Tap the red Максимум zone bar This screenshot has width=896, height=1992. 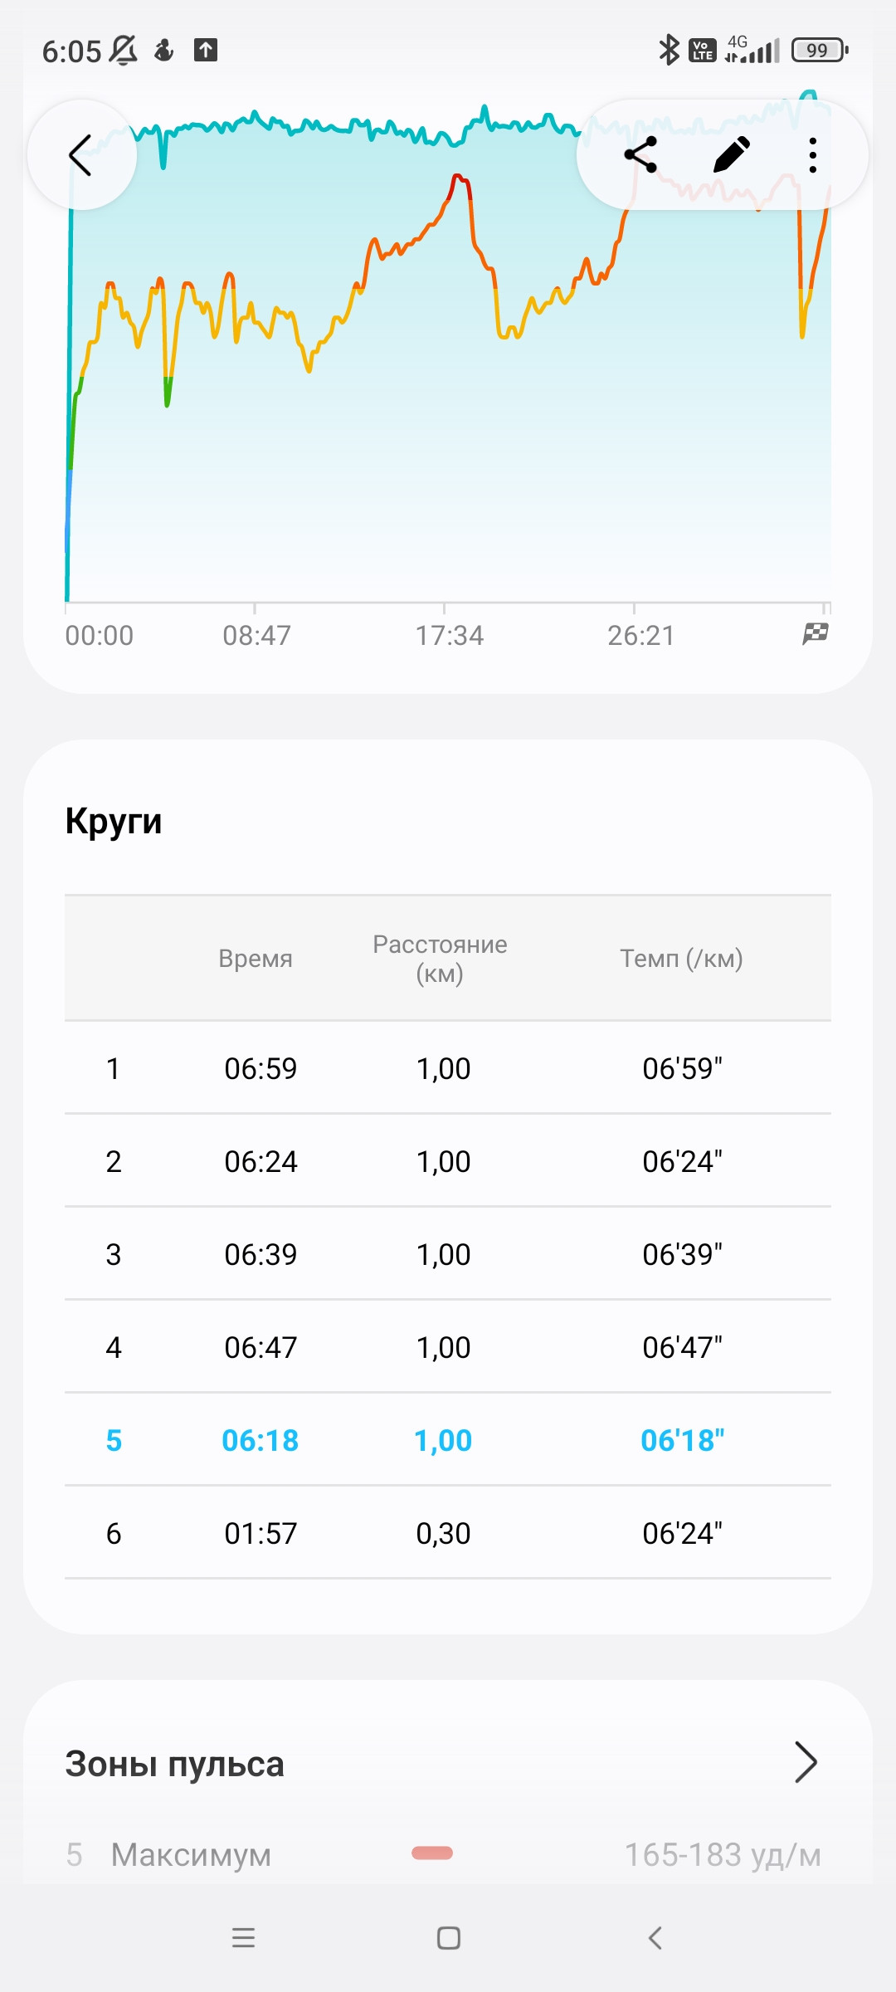tap(432, 1853)
